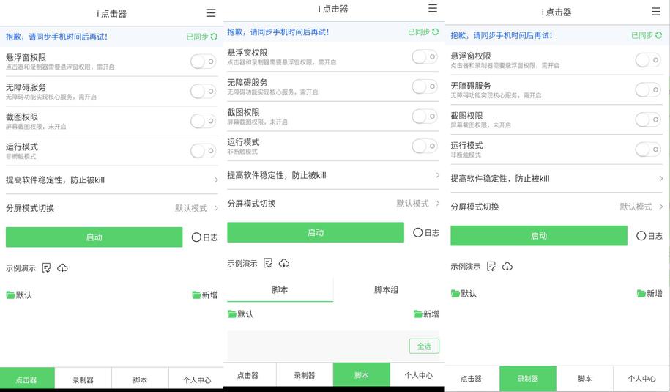This screenshot has width=670, height=392.
Task: Click the cloud download icon in the middle screen
Action: (284, 263)
